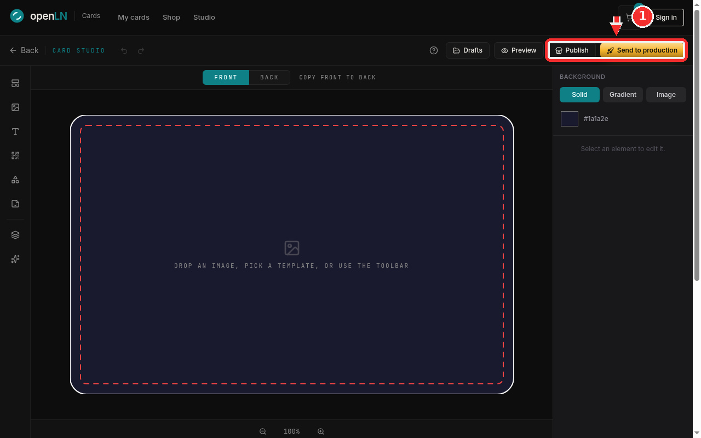Open the templates layout tool in sidebar
The height and width of the screenshot is (438, 701).
click(15, 83)
